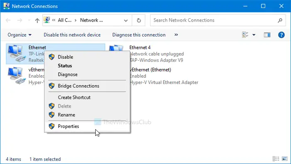Click the All C... breadcrumb segment

64,20
